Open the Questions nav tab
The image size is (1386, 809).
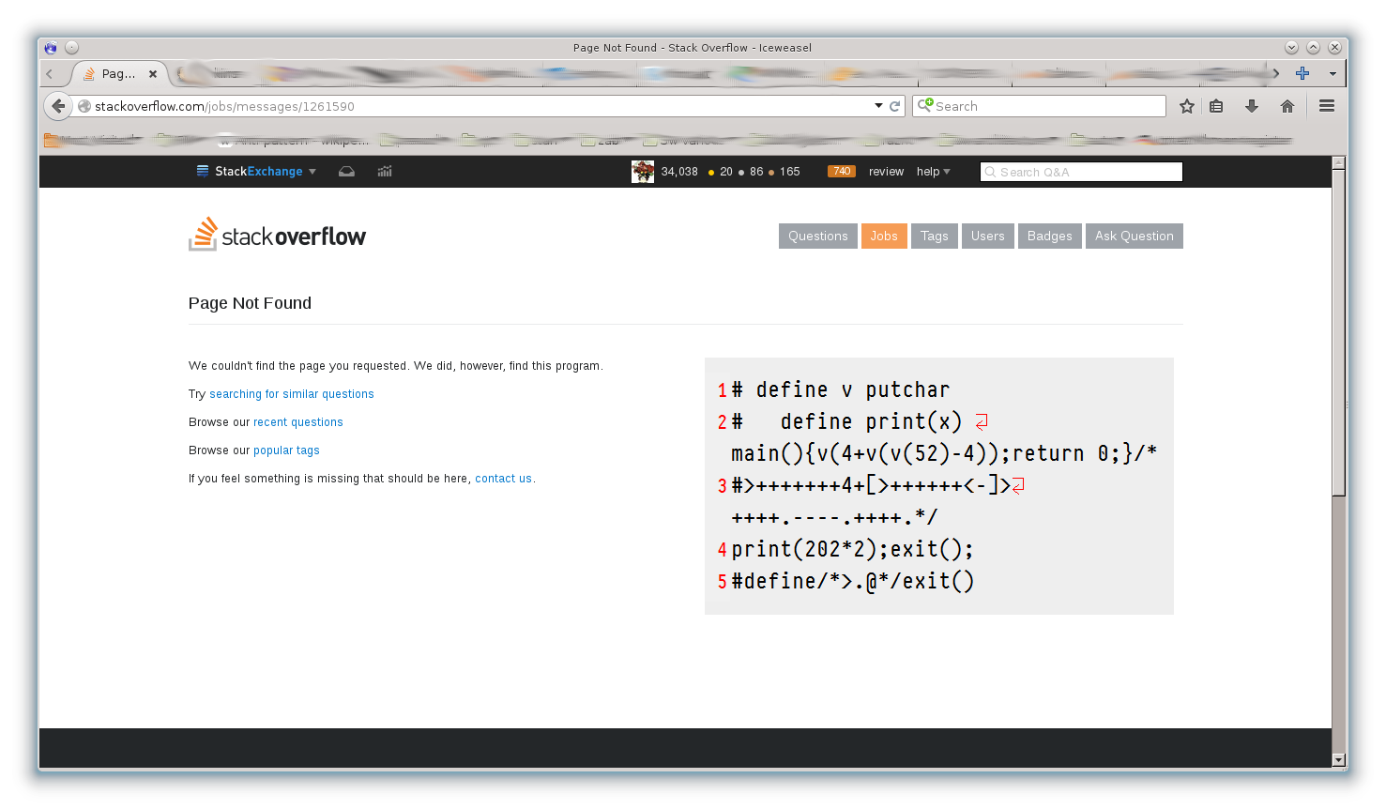coord(818,236)
